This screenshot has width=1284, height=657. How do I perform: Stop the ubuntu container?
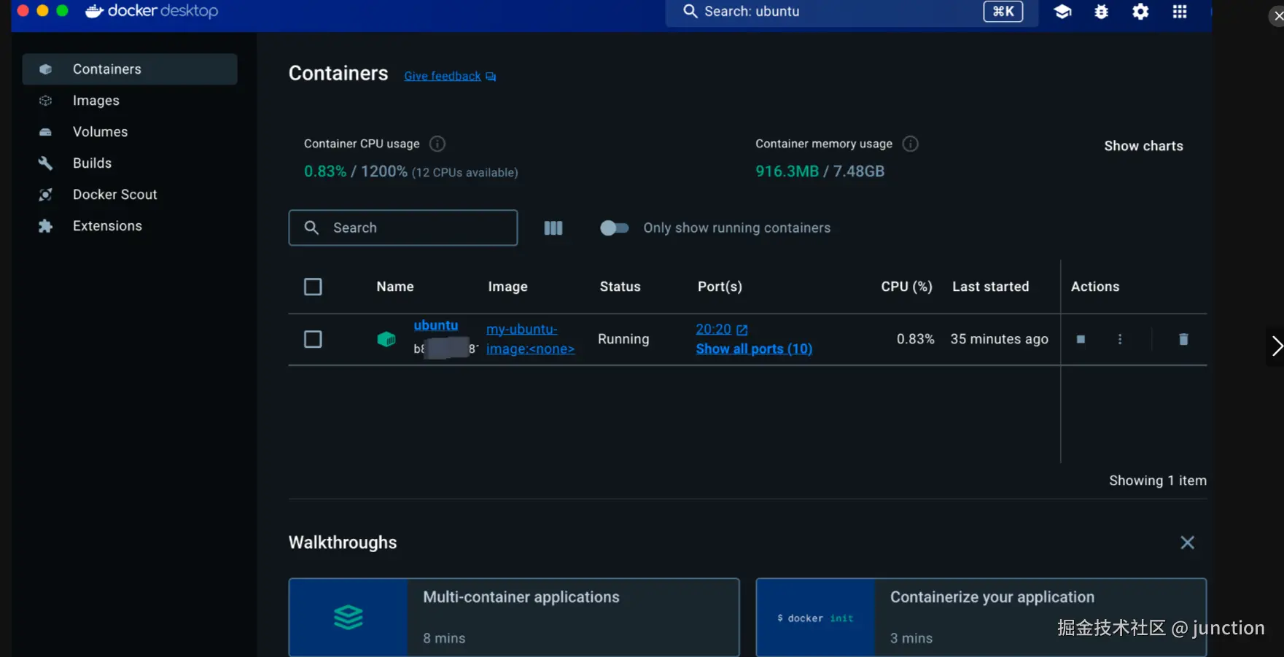coord(1081,339)
